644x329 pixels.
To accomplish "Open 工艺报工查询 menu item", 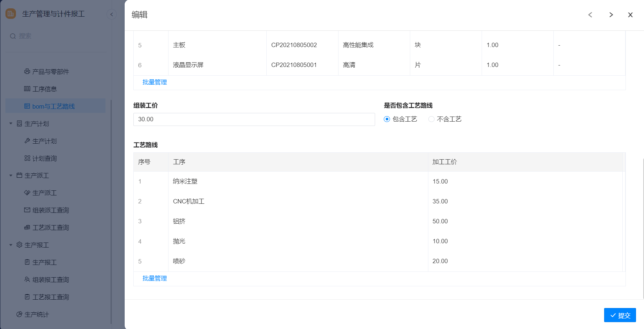I will tap(55, 297).
